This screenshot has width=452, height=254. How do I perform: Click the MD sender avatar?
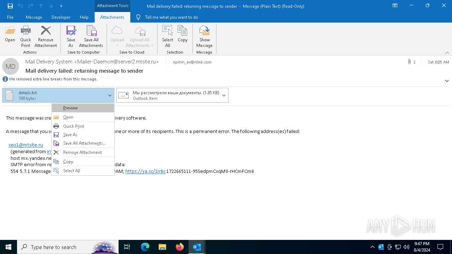(x=11, y=66)
